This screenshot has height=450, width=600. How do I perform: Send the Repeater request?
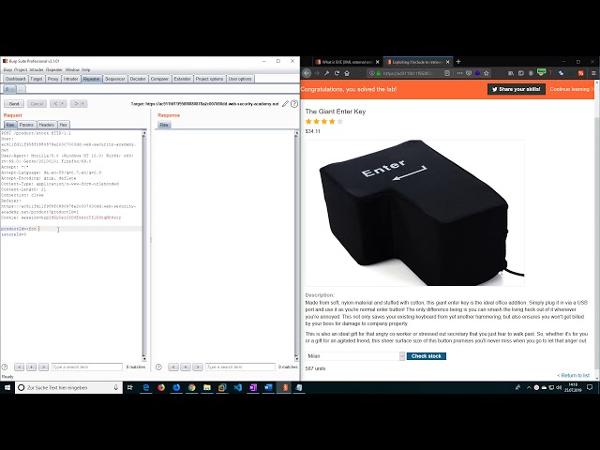tap(14, 104)
